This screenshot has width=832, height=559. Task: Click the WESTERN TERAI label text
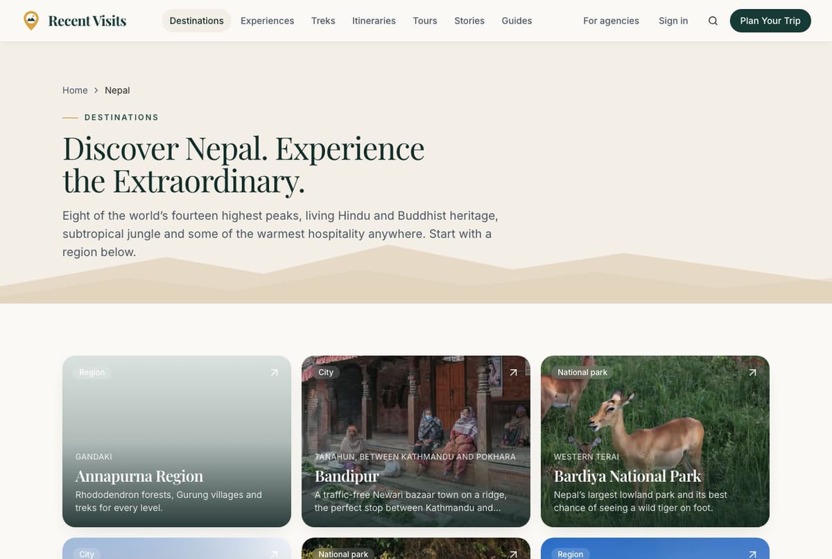tap(587, 457)
